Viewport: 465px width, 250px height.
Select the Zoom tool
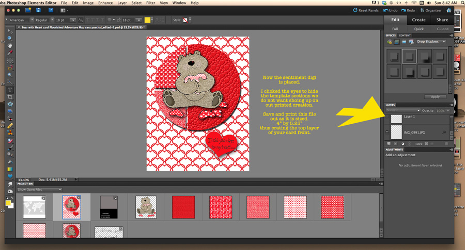click(10, 39)
